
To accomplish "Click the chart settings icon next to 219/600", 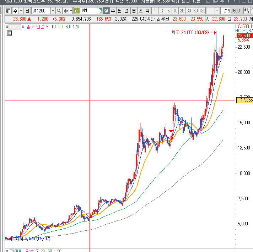I will coord(246,11).
